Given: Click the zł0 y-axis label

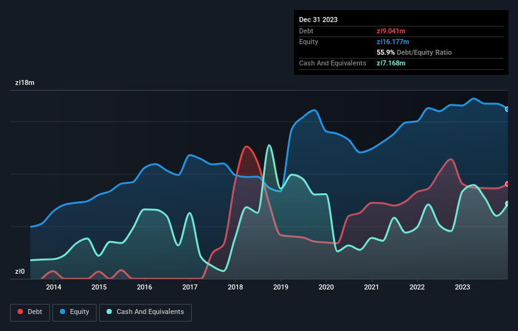Looking at the screenshot, I should (20, 272).
